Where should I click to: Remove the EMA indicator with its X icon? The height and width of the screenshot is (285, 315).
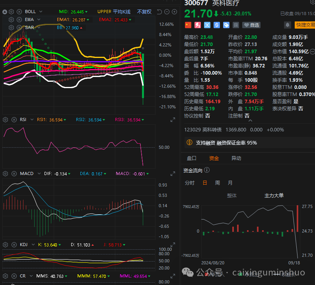point(19,19)
